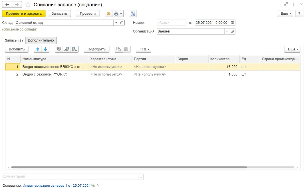Screen dimensions: 306x188
Task: Click the Записать button
Action: point(59,14)
